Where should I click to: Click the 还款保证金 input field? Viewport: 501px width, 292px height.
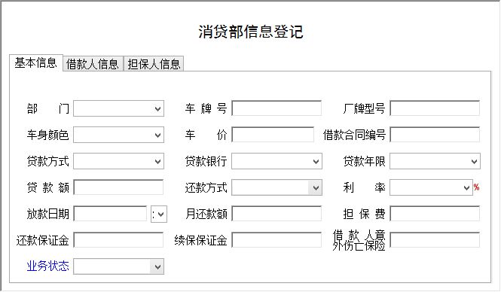coord(118,240)
